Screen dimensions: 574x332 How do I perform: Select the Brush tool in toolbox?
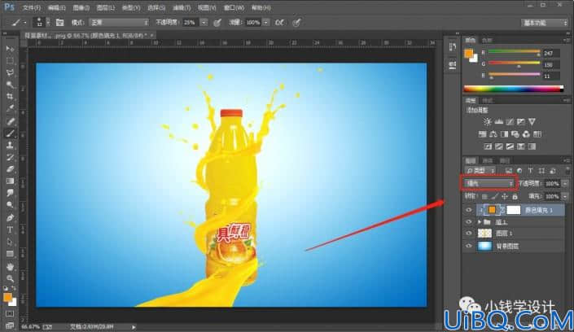click(10, 133)
